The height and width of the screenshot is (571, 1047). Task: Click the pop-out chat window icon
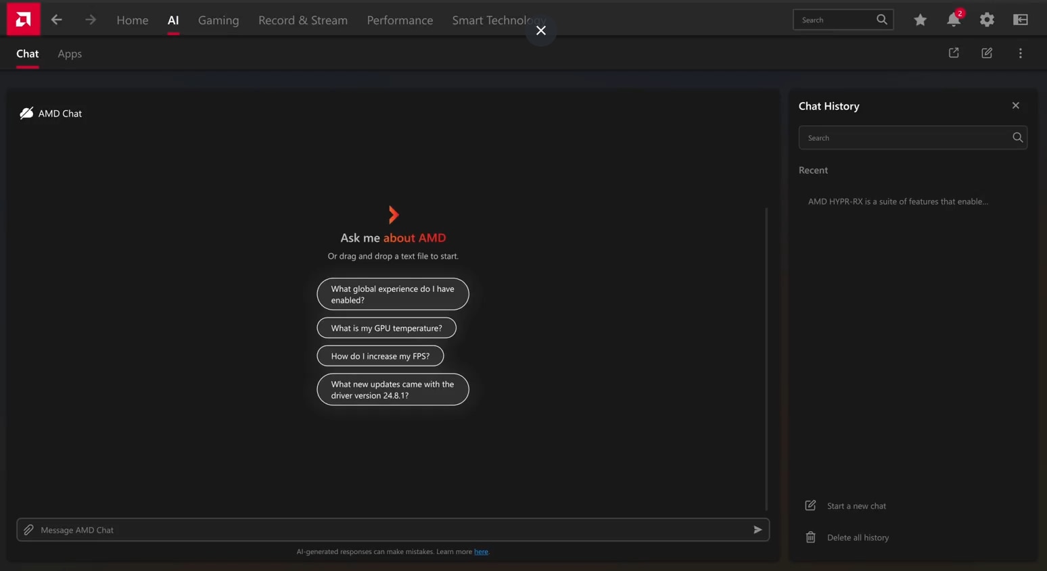(x=954, y=53)
